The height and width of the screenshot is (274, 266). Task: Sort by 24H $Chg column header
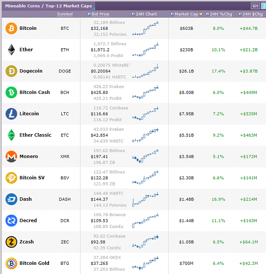click(x=252, y=14)
